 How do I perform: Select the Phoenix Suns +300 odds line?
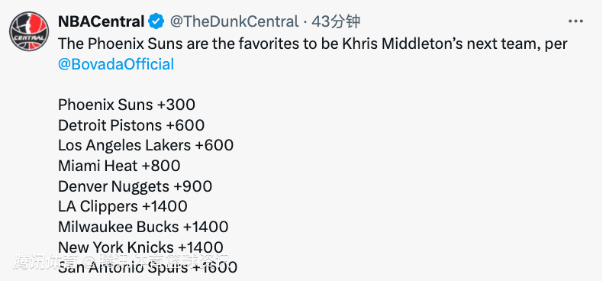click(127, 105)
